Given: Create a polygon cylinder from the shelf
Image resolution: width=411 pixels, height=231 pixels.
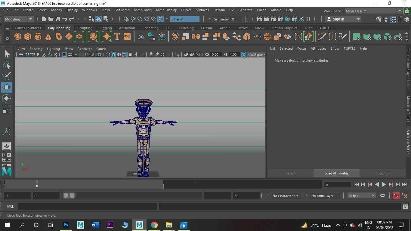Looking at the screenshot, I should pyautogui.click(x=38, y=37).
